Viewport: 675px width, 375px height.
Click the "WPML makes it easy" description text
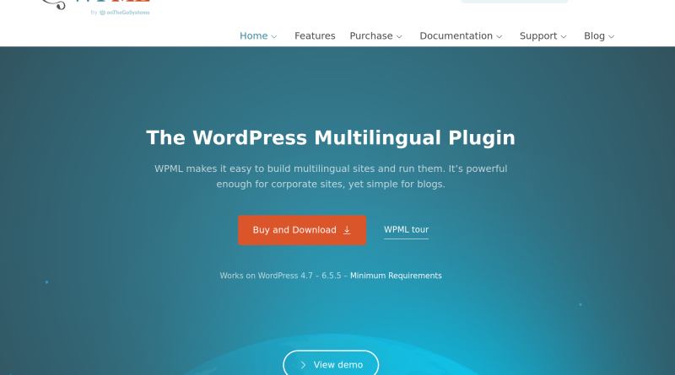[331, 176]
